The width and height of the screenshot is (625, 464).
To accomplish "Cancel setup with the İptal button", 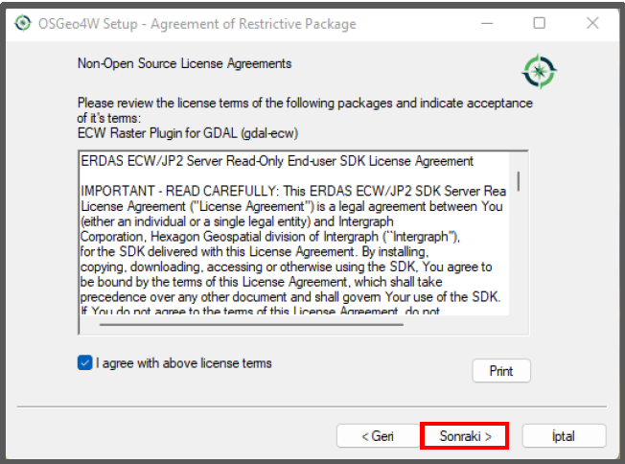I will click(x=564, y=435).
